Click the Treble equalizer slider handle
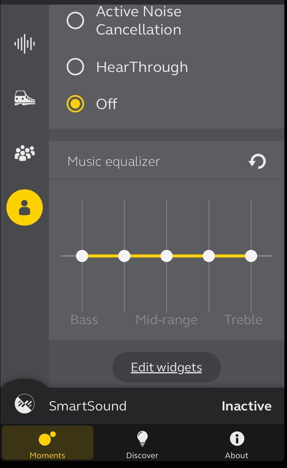This screenshot has width=287, height=468. (x=251, y=256)
